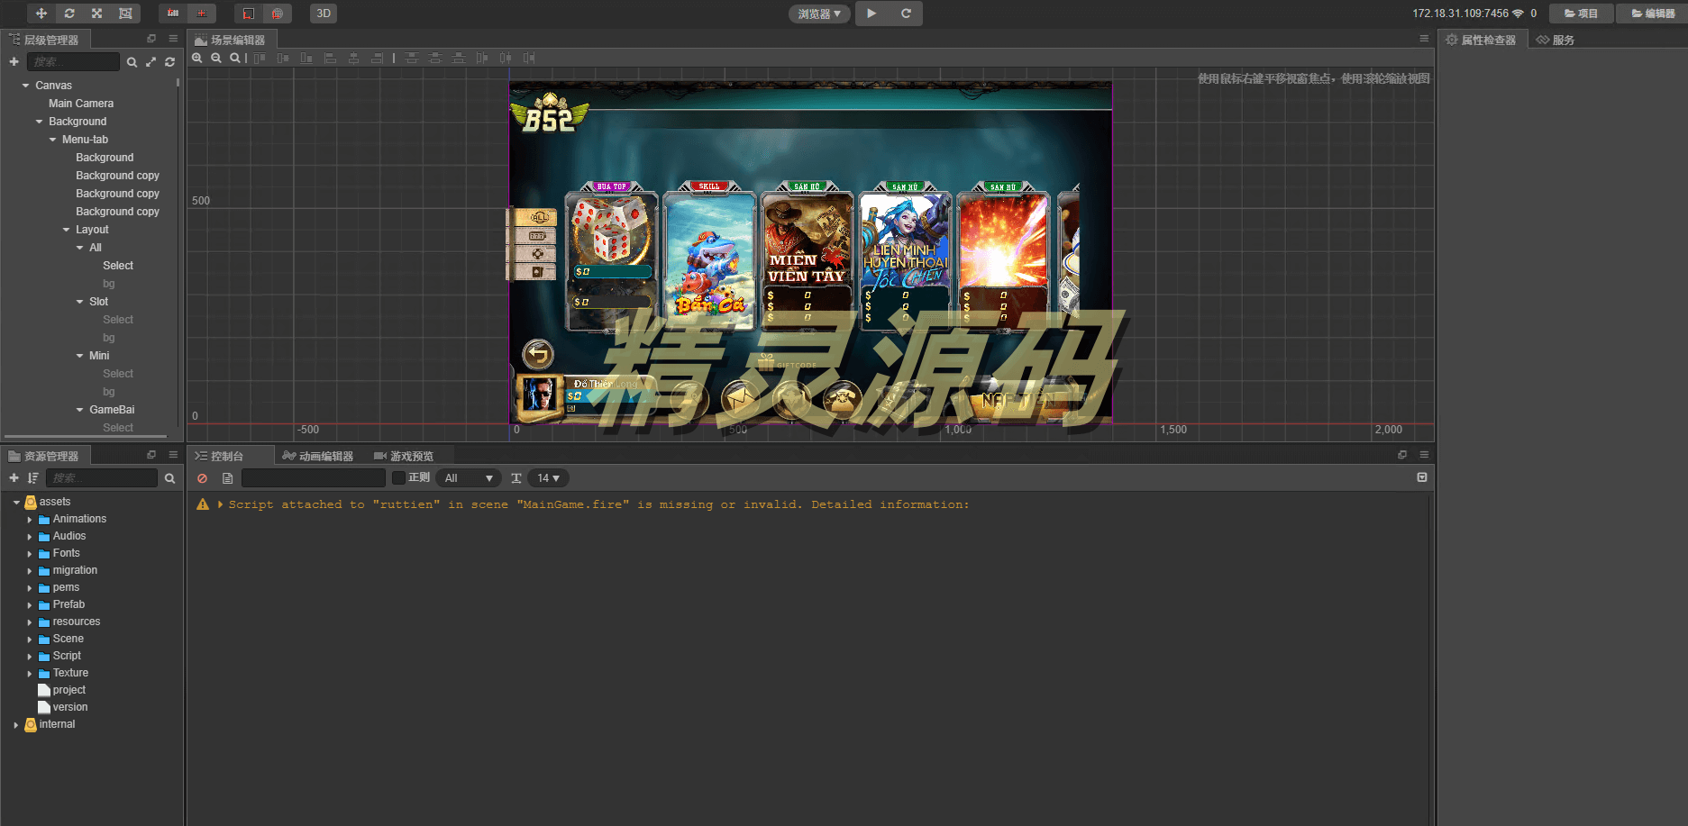
Task: Focus the assets search field
Action: pyautogui.click(x=101, y=477)
